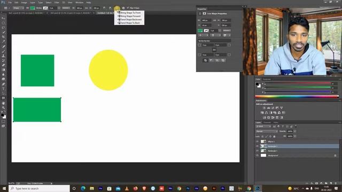Click the foreground color swatch in toolbox
The image size is (342, 192).
pos(2,115)
